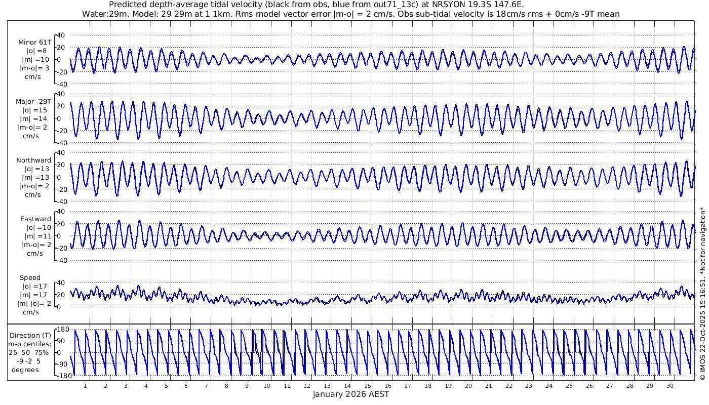Click '|m-o|= 2' in the Eastward panel
This screenshot has height=405, width=709.
pos(36,245)
